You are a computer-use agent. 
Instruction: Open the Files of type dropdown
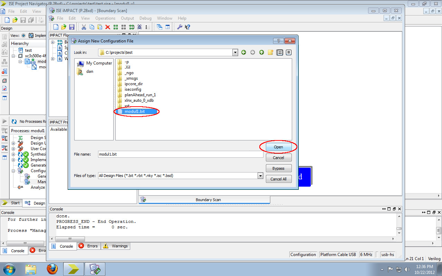click(260, 176)
